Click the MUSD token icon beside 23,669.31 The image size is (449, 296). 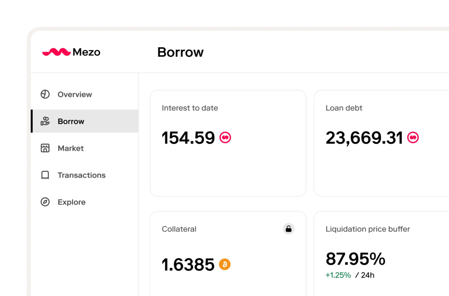point(413,138)
